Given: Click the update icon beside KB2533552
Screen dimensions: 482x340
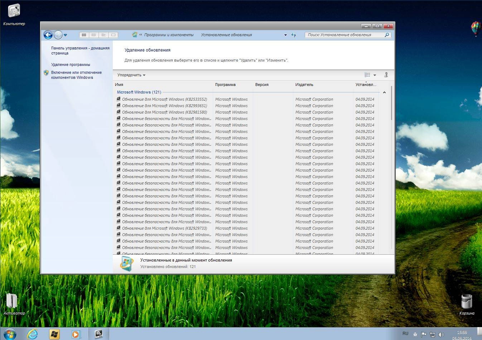Looking at the screenshot, I should click(x=119, y=99).
